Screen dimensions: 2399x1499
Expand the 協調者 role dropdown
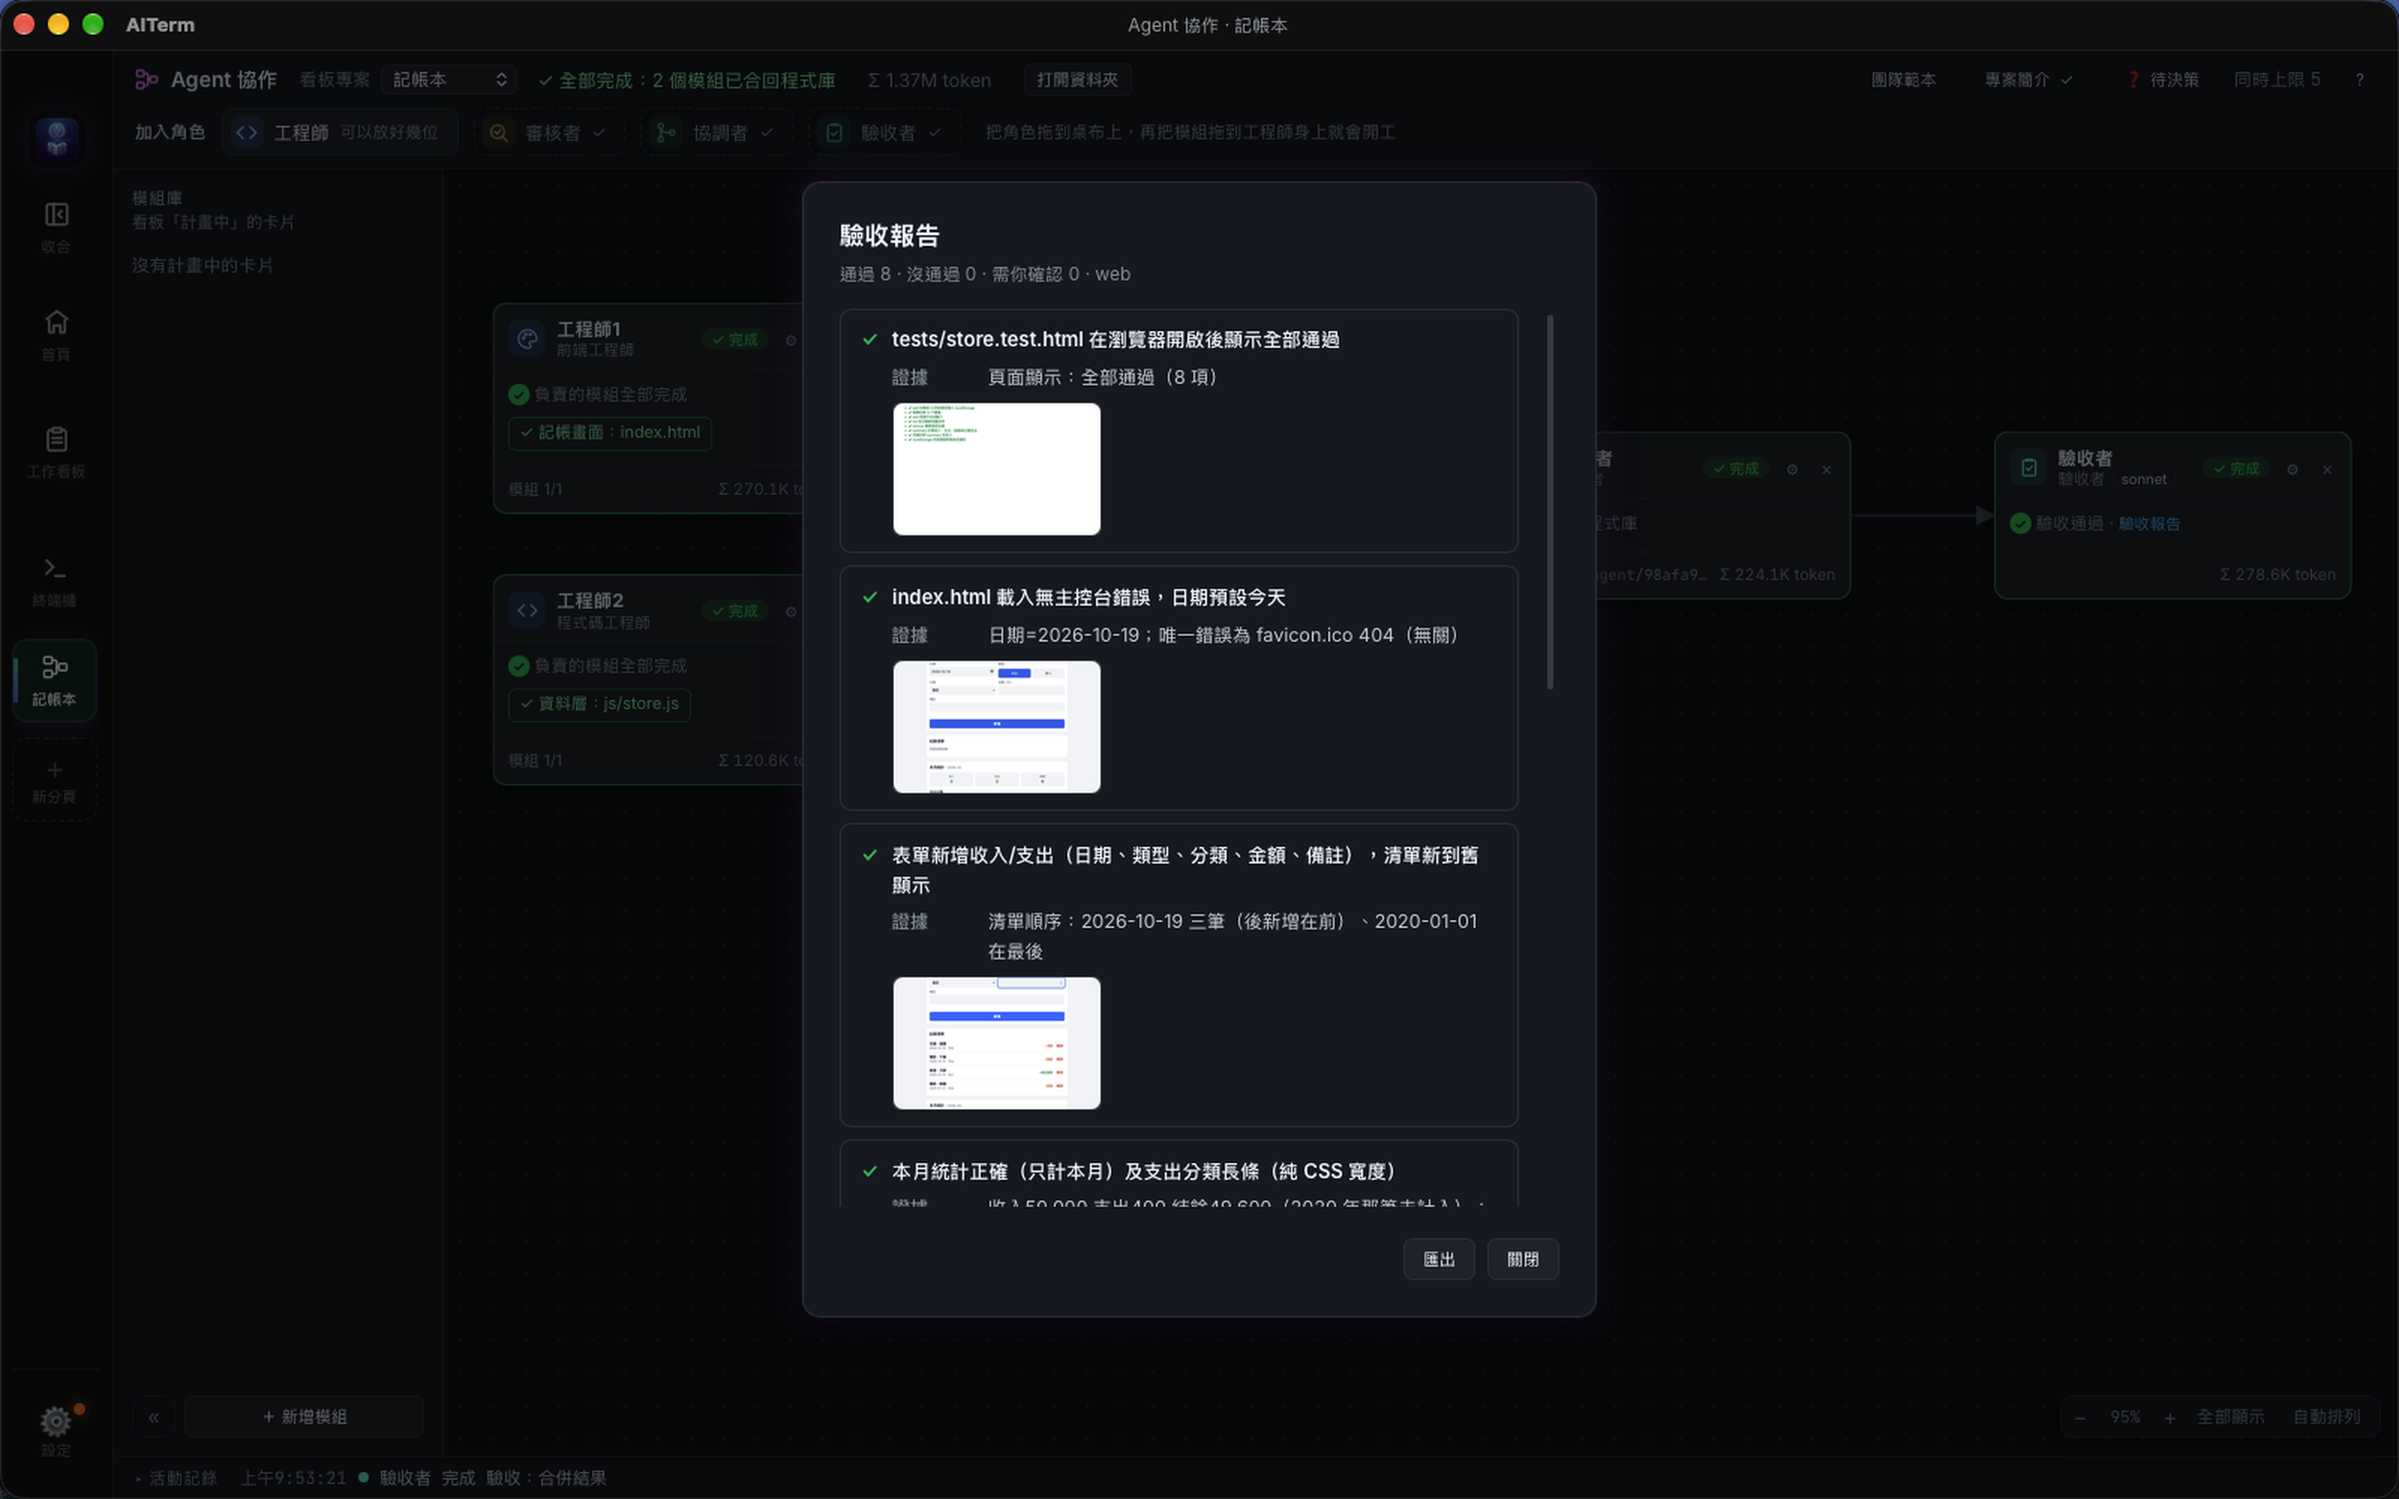tap(715, 133)
